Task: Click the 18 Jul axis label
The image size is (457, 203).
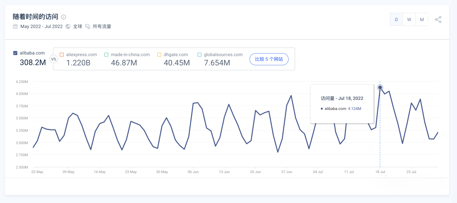Action: point(380,172)
